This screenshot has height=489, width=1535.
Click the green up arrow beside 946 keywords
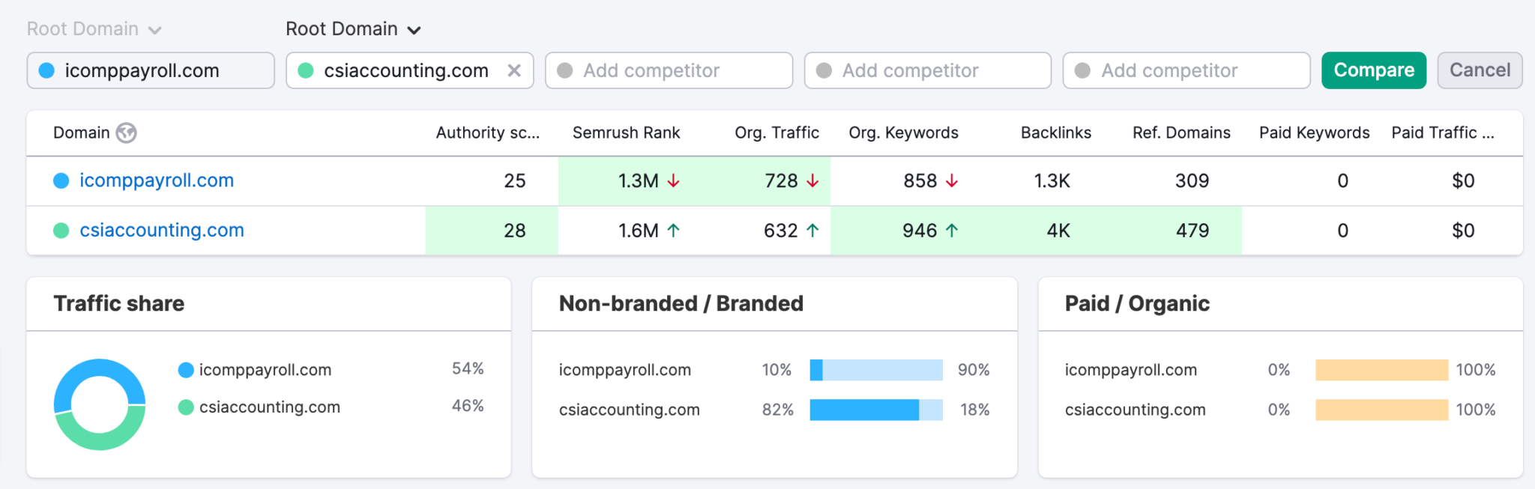point(952,231)
